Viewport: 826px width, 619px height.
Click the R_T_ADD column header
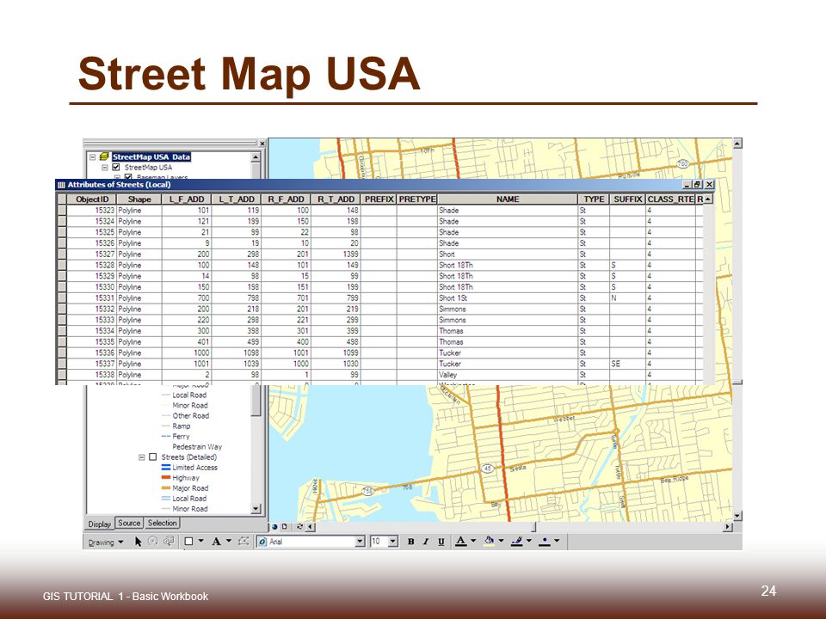336,199
